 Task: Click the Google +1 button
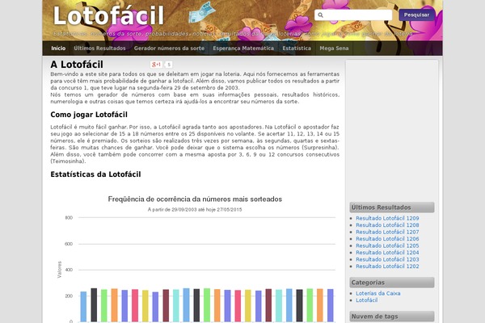(156, 65)
